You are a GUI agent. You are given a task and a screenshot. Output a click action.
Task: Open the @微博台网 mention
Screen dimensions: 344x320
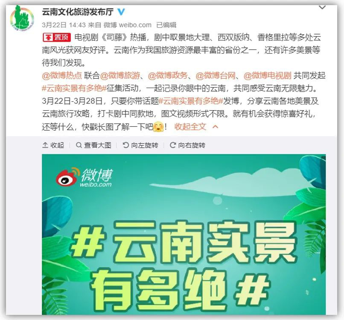[216, 75]
